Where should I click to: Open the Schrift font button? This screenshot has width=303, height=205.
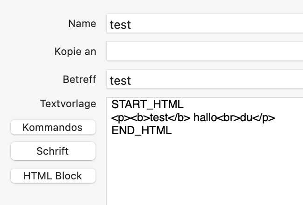coord(53,151)
